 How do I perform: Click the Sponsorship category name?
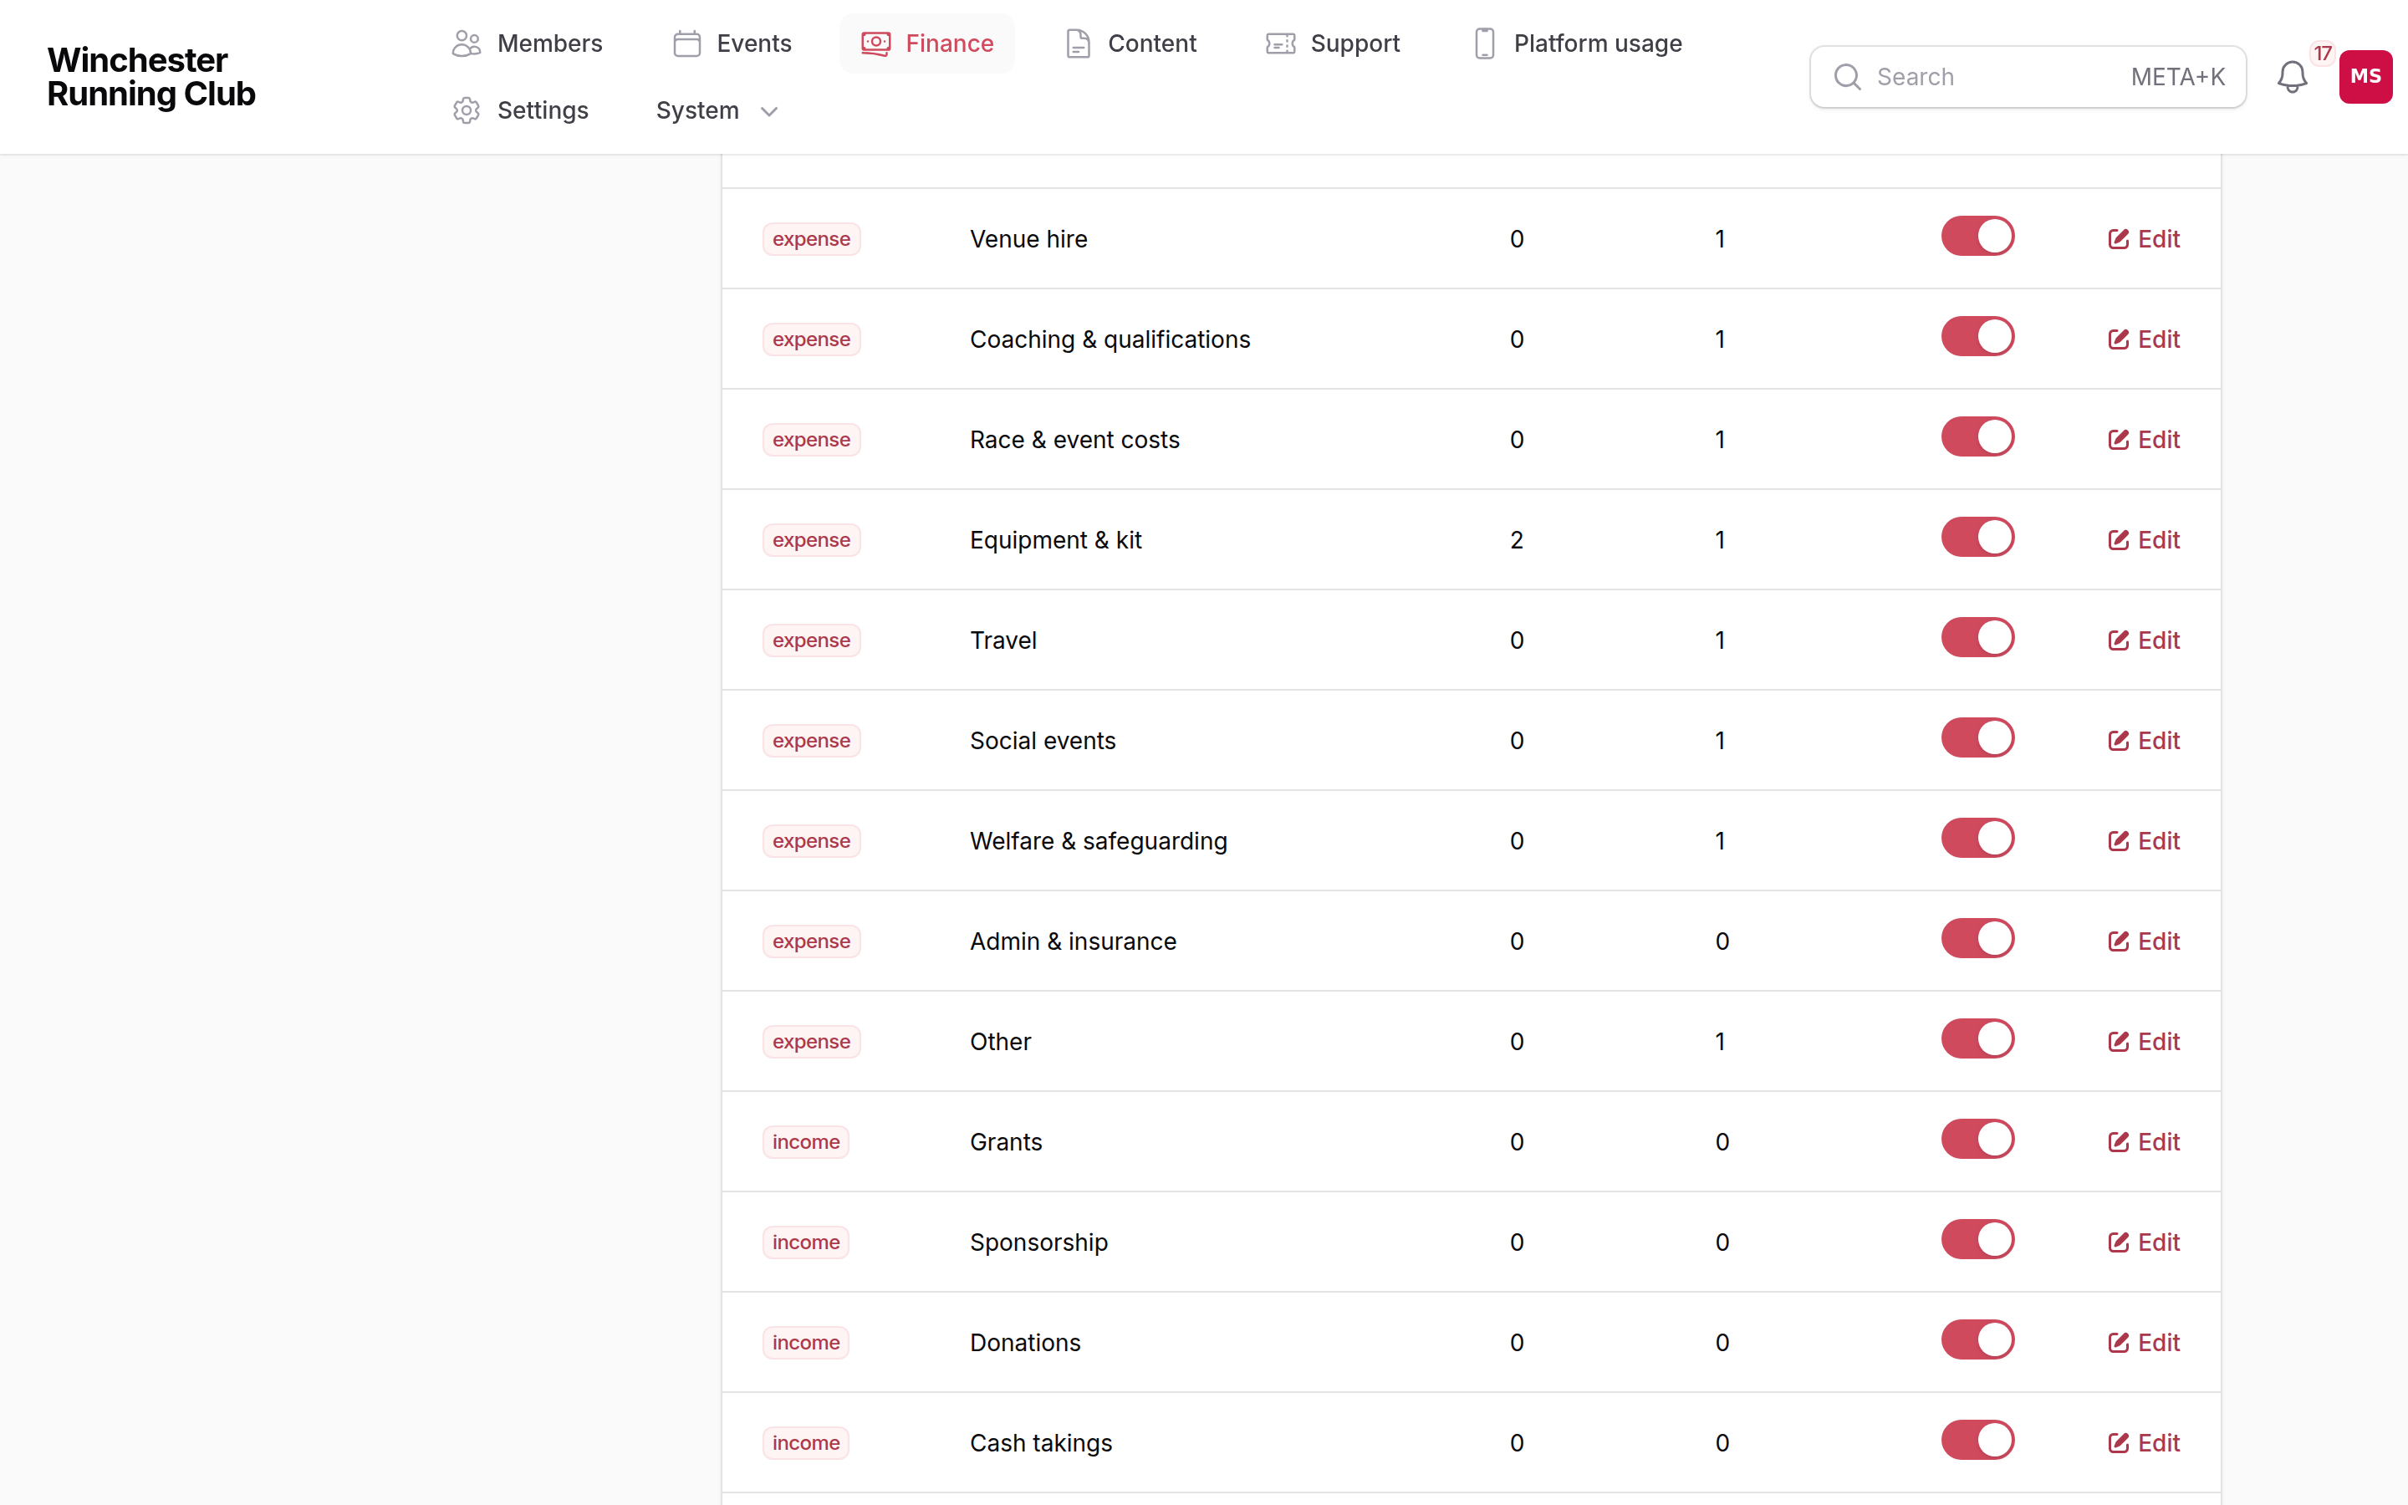point(1038,1242)
